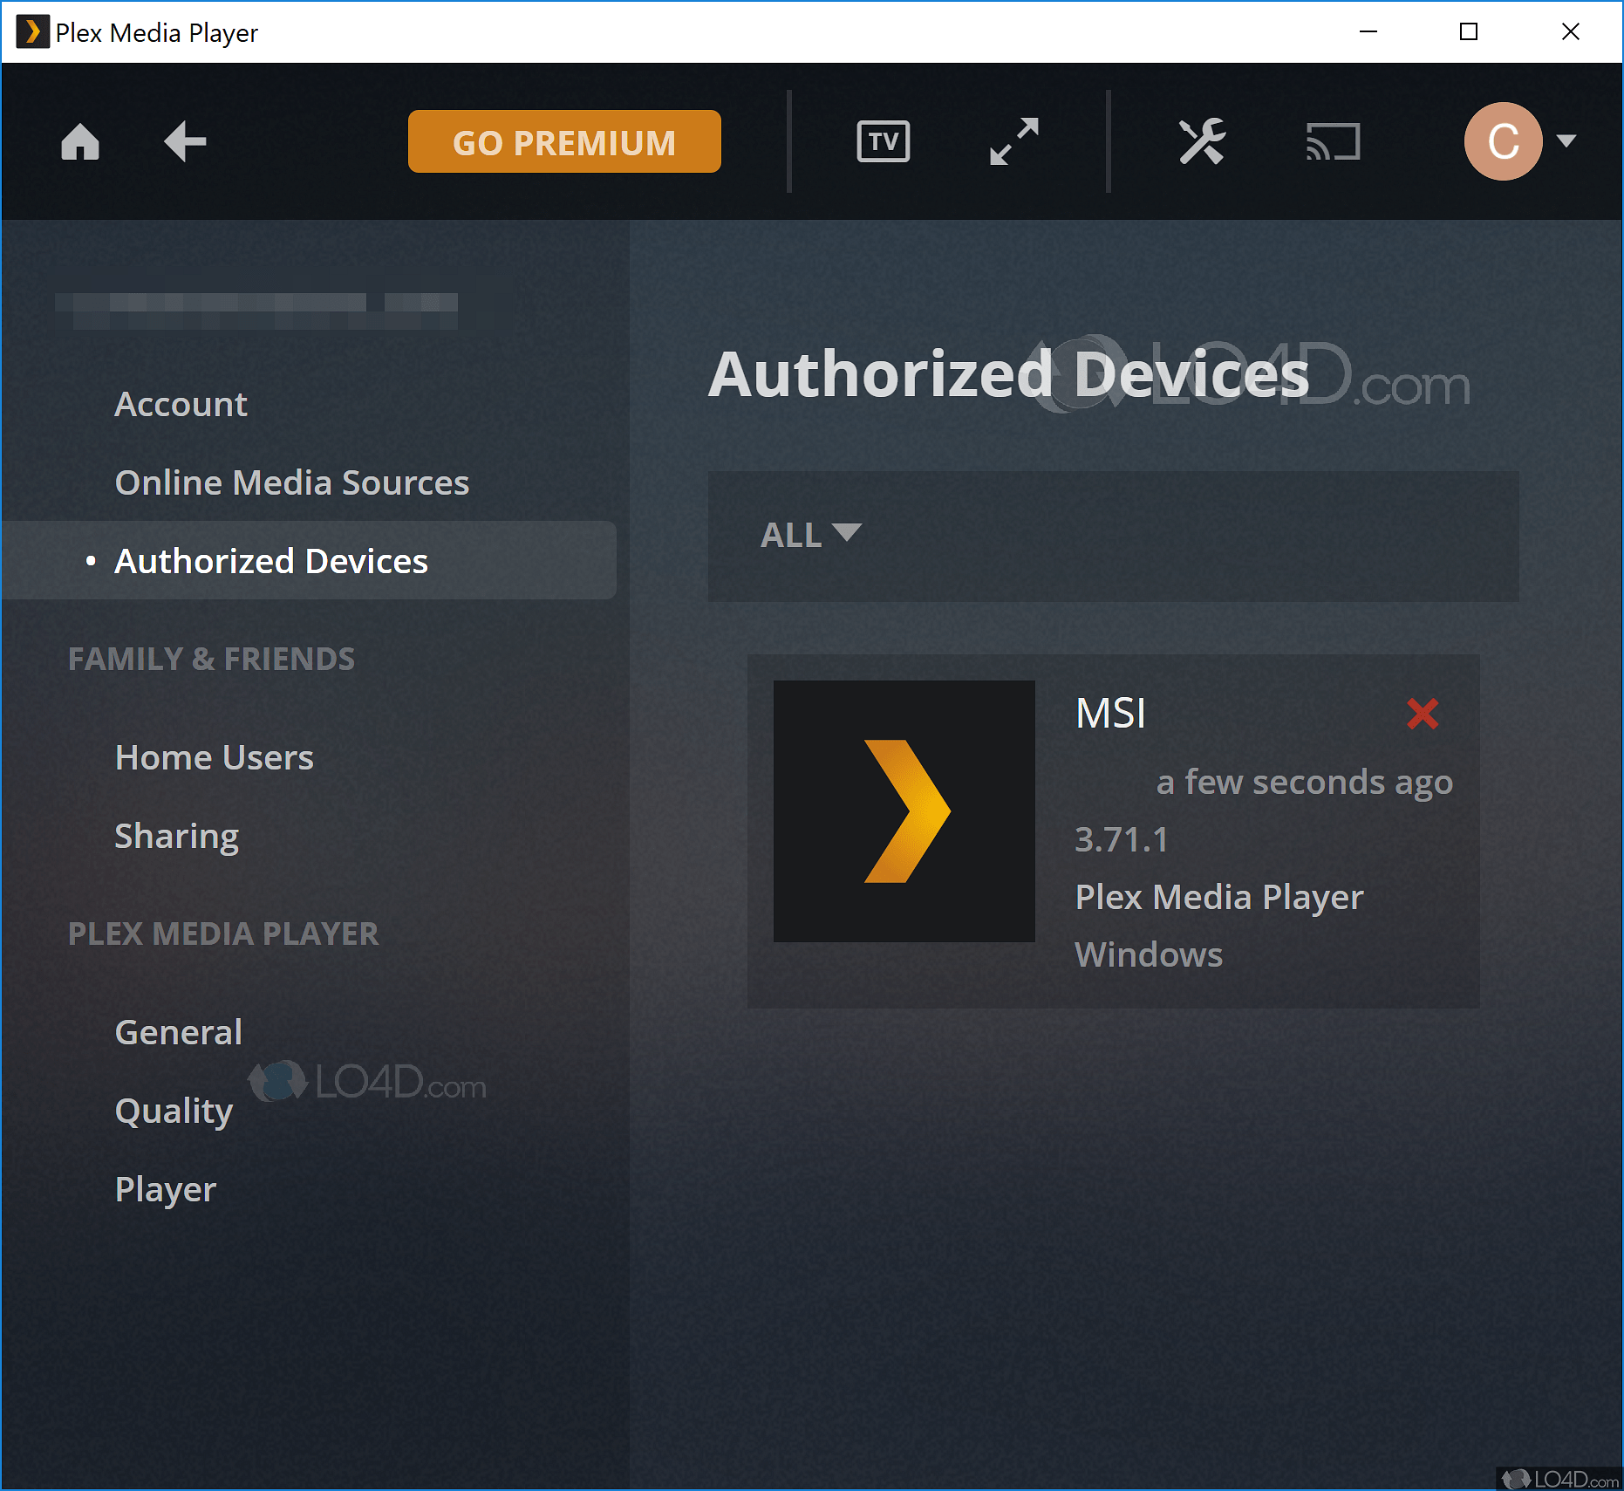Screen dimensions: 1624x1491
Task: Open settings wrench and screwdriver icon
Action: click(1202, 141)
